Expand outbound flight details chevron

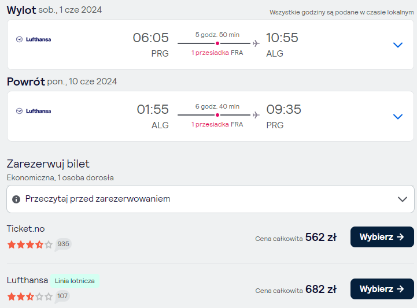pyautogui.click(x=398, y=44)
